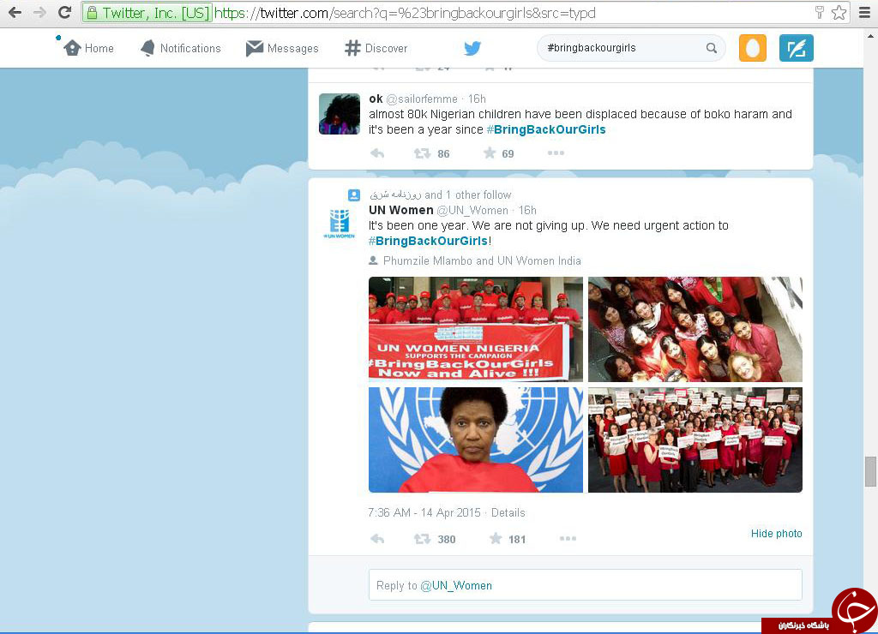Click the green lock security icon

(92, 12)
